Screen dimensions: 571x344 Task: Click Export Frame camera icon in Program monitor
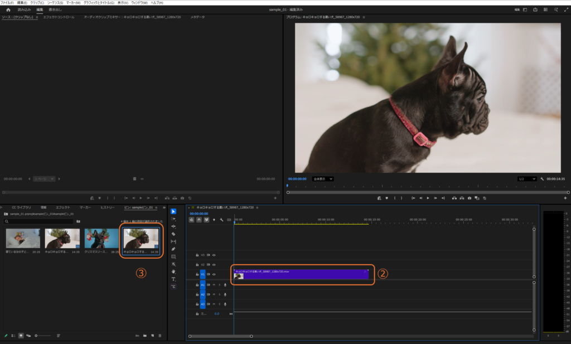coord(470,198)
